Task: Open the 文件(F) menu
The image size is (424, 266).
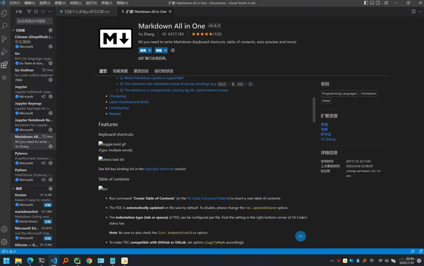Action: 14,3
